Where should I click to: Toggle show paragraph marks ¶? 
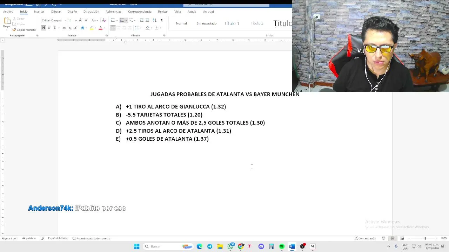pyautogui.click(x=161, y=20)
